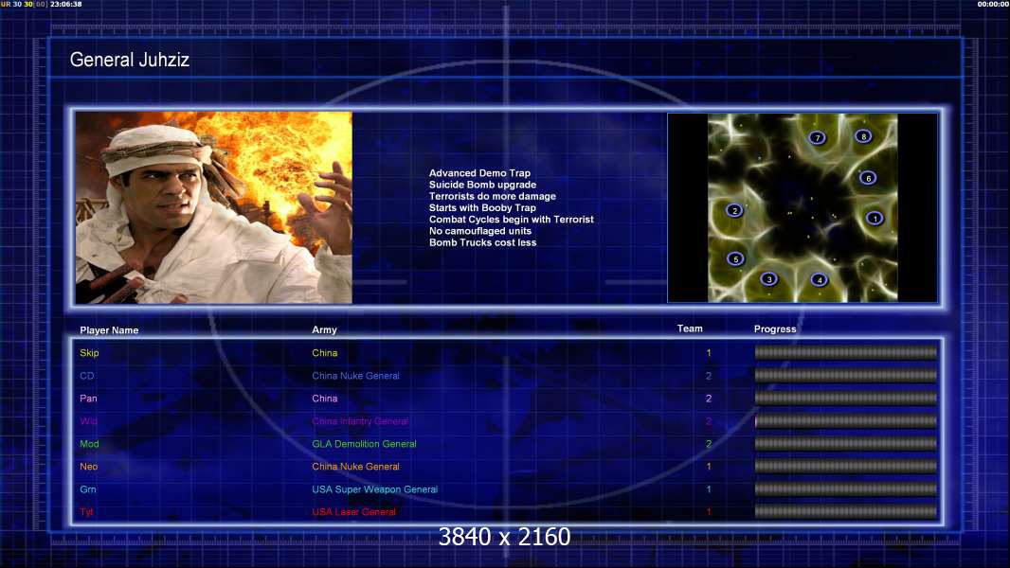
Task: Click the China army entry in Skip's row
Action: click(325, 352)
